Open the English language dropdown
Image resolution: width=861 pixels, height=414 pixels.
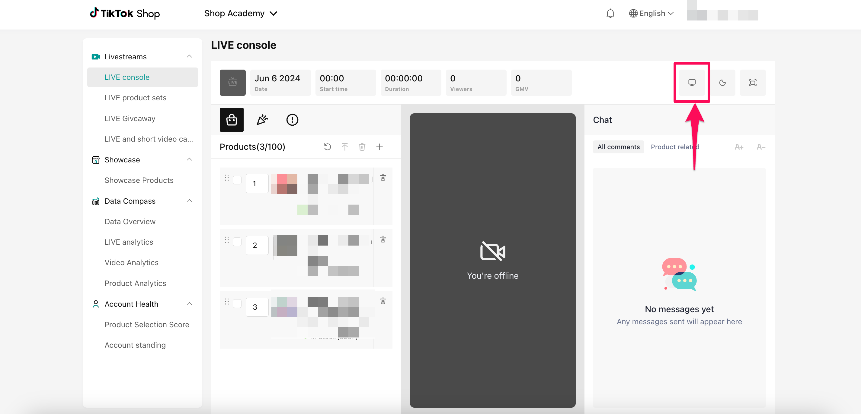651,13
